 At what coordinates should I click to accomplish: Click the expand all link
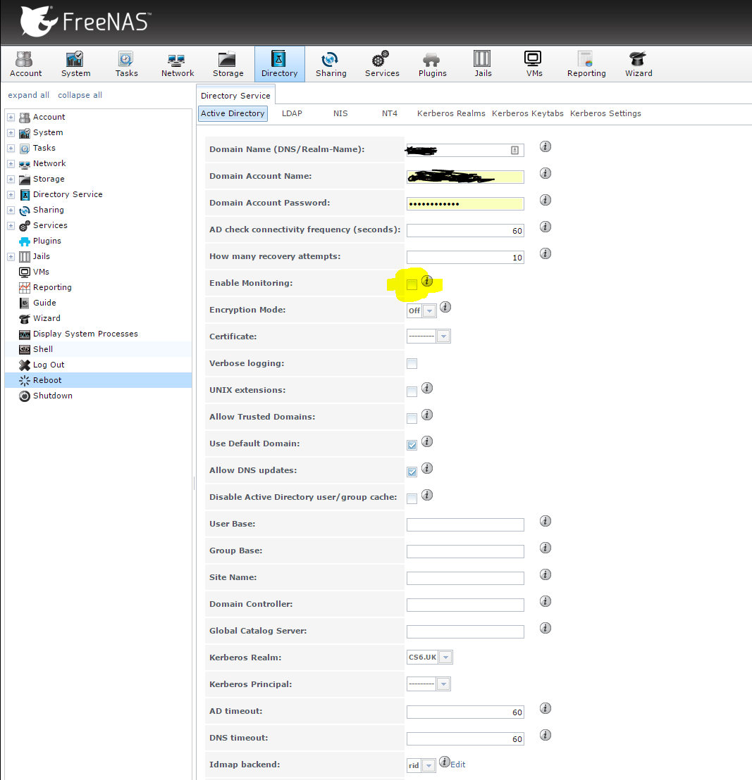(28, 95)
